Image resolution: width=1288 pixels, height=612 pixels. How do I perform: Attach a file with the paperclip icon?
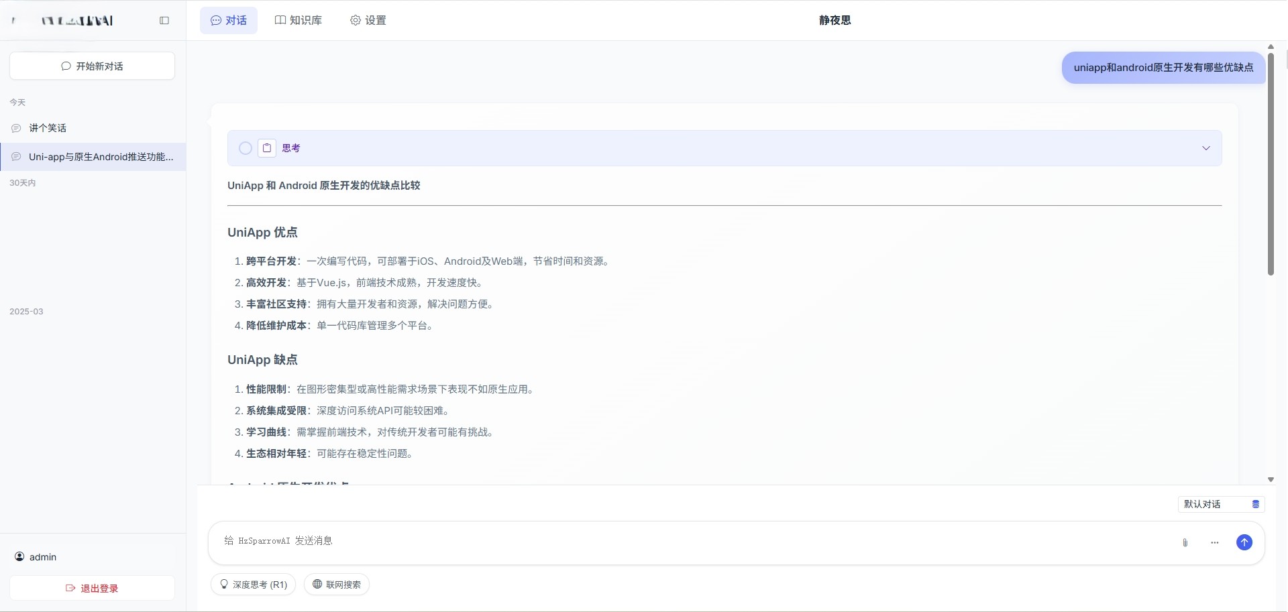pos(1185,542)
